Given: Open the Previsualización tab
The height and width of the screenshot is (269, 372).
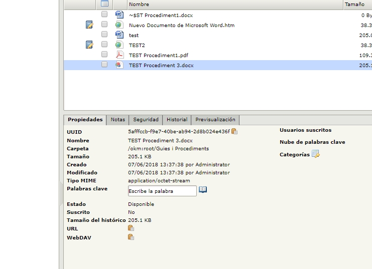Looking at the screenshot, I should [x=215, y=120].
